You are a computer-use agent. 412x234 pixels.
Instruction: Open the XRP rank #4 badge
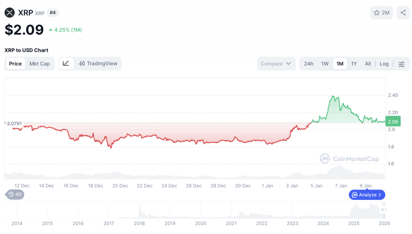(x=52, y=12)
